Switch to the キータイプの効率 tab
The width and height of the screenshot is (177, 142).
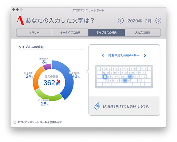(x=70, y=33)
